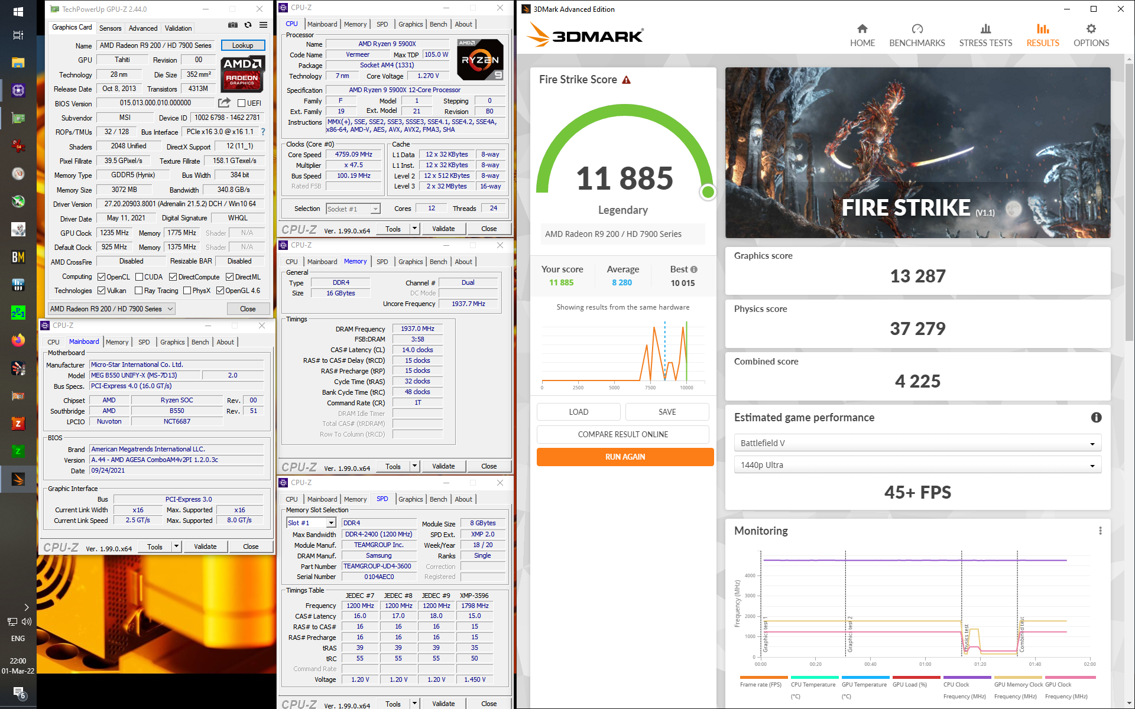Viewport: 1135px width, 709px height.
Task: Open 3DMark OPTIONS gear
Action: [x=1091, y=29]
